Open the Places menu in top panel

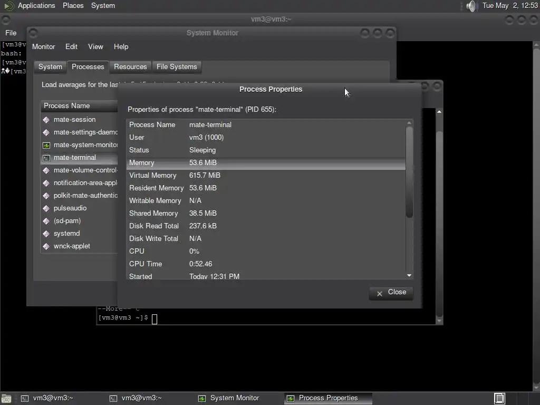[73, 5]
